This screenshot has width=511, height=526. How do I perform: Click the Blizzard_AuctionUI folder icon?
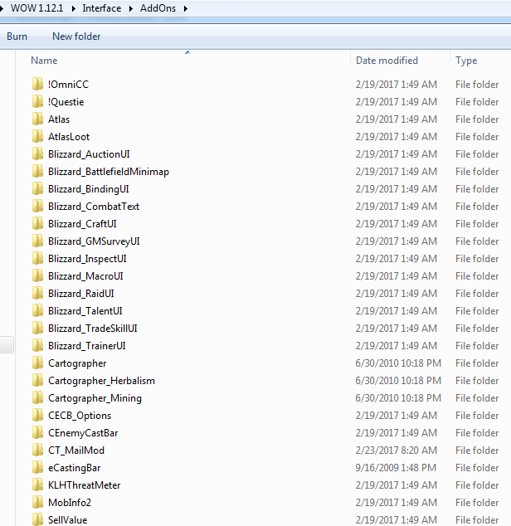point(37,154)
